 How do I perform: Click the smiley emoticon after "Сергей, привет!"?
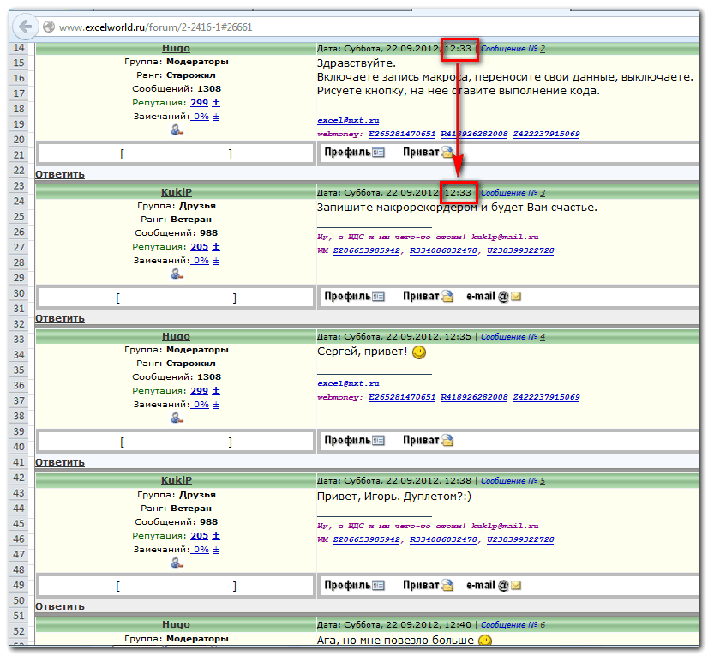coord(419,352)
